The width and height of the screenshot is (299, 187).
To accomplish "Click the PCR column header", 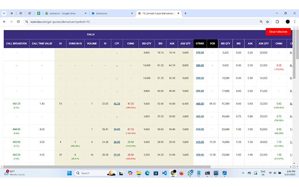I will point(213,43).
